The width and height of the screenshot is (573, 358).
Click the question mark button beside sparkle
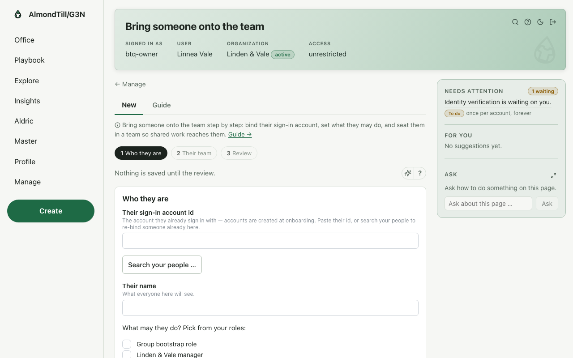(420, 173)
